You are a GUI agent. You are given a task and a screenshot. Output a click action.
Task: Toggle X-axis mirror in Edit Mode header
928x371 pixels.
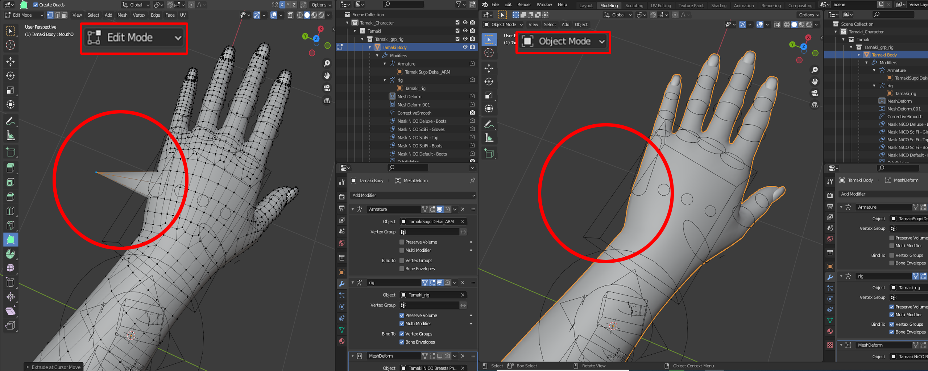click(282, 5)
